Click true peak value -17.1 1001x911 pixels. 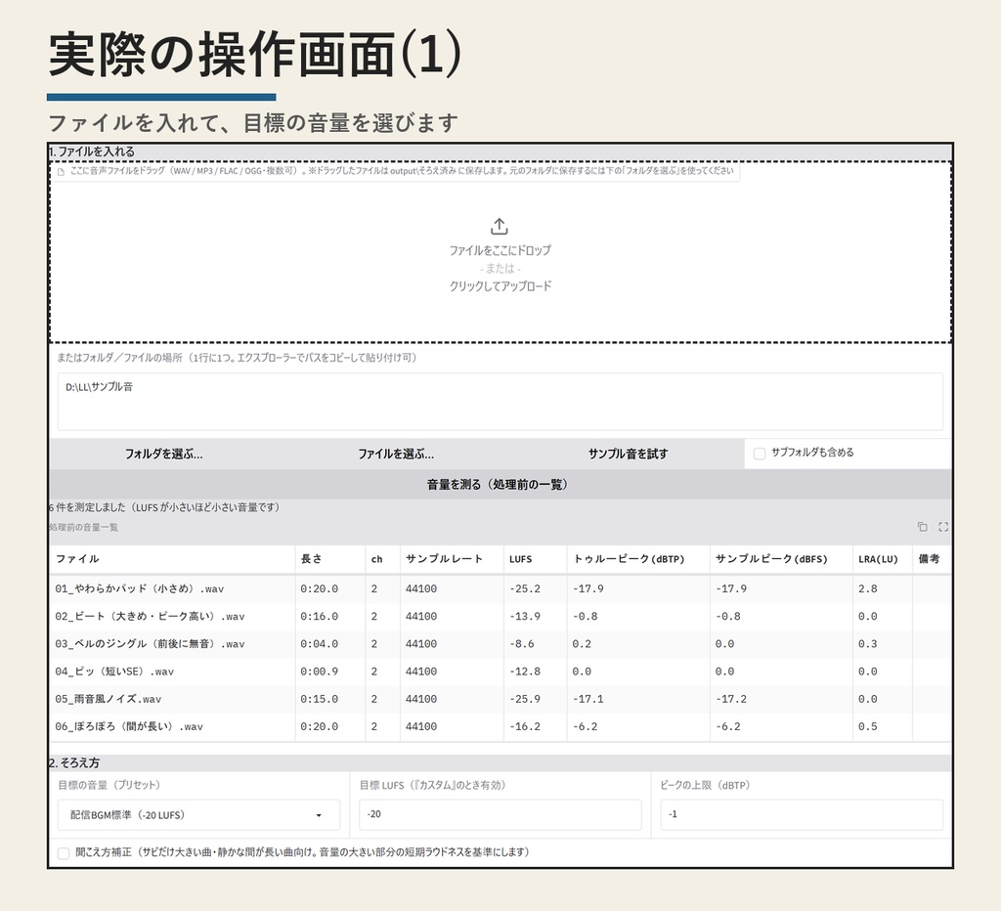tap(588, 699)
